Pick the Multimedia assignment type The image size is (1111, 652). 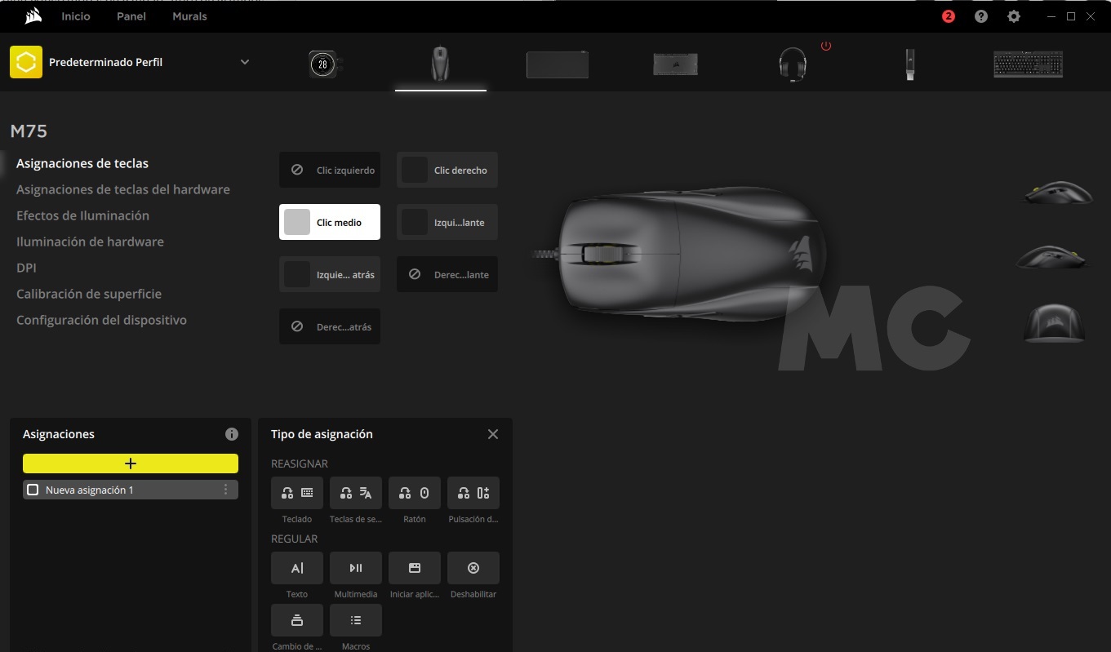[x=355, y=568]
